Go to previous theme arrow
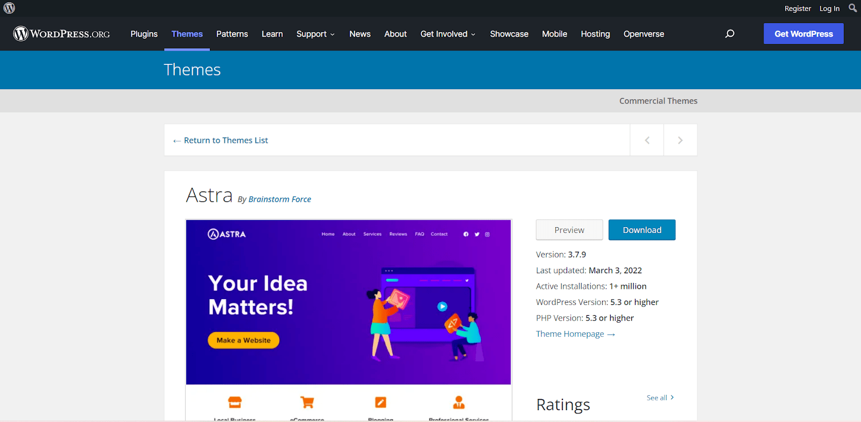 (x=647, y=140)
